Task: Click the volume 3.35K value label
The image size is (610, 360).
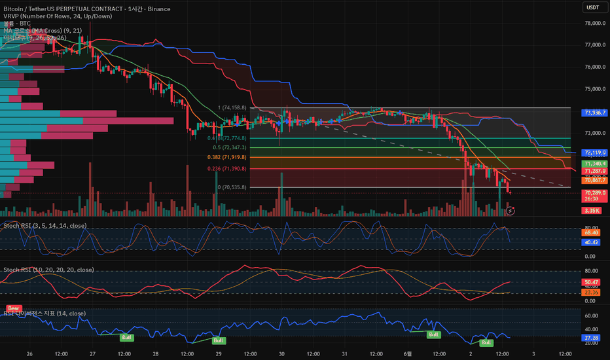Action: point(591,211)
